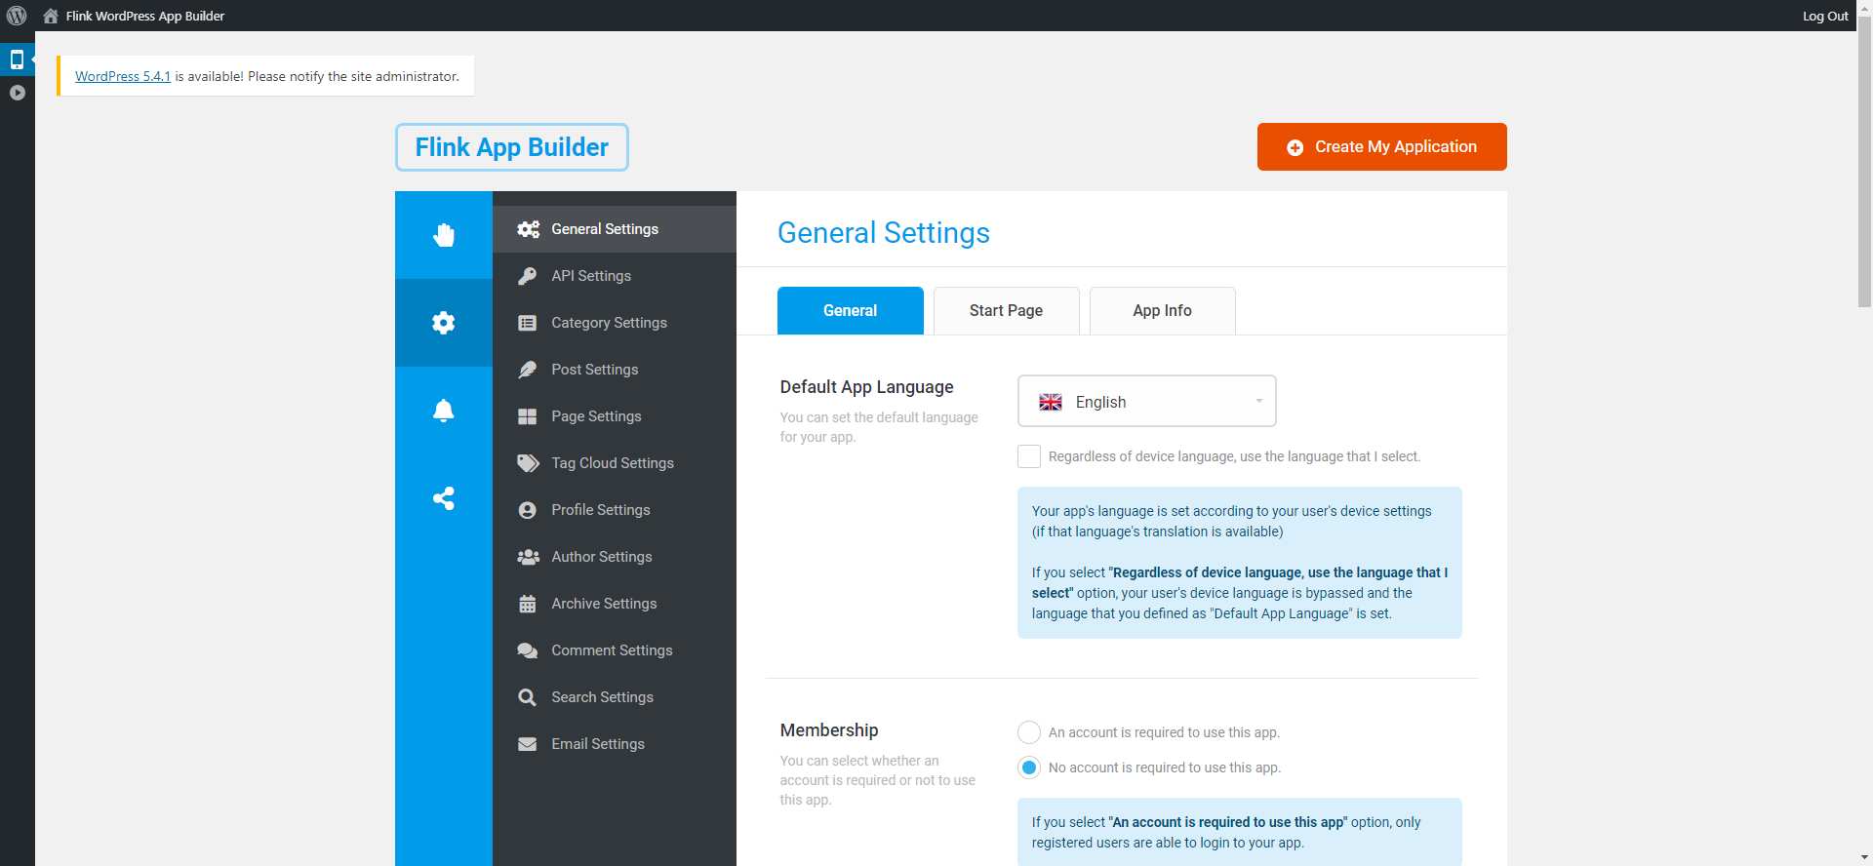Click the cogs icon next to General Settings
Image resolution: width=1873 pixels, height=866 pixels.
(x=528, y=229)
